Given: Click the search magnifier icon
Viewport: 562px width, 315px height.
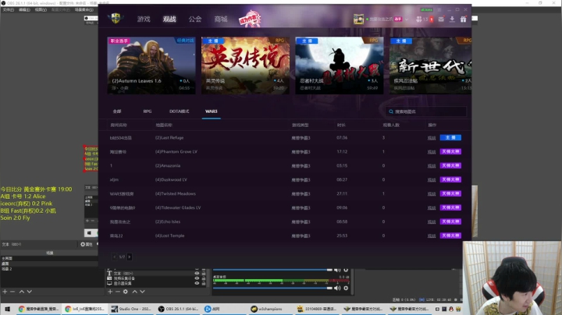Looking at the screenshot, I should (x=391, y=111).
